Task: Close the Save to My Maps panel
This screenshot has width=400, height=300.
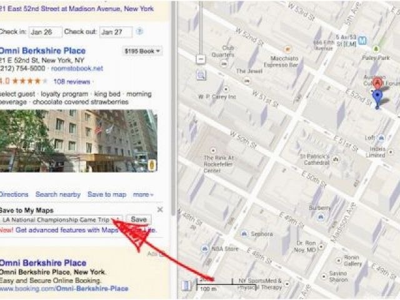Action: [x=160, y=209]
